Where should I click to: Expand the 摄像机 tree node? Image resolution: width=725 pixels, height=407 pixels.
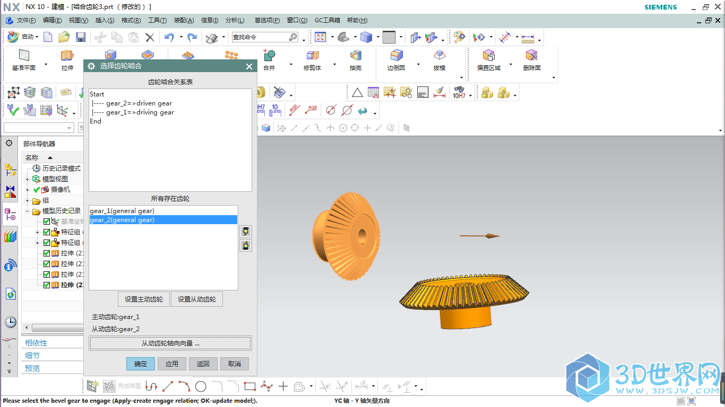[x=28, y=190]
